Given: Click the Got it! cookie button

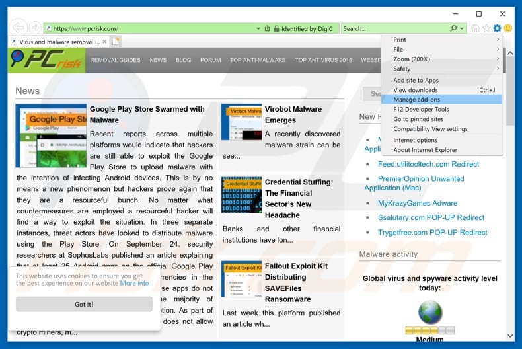Looking at the screenshot, I should point(84,304).
